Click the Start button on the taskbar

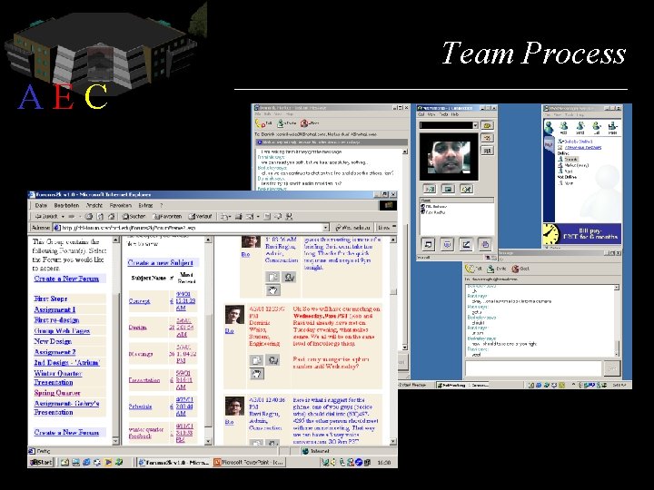click(41, 462)
